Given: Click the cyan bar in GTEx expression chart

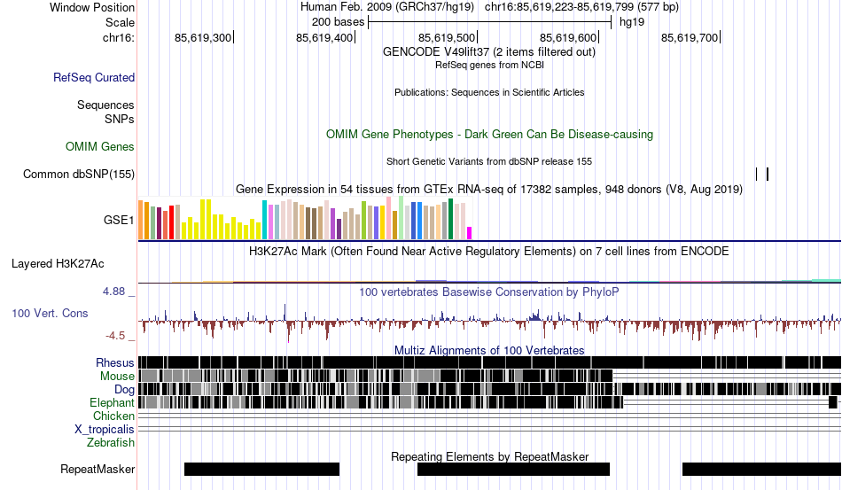Looking at the screenshot, I should [264, 220].
